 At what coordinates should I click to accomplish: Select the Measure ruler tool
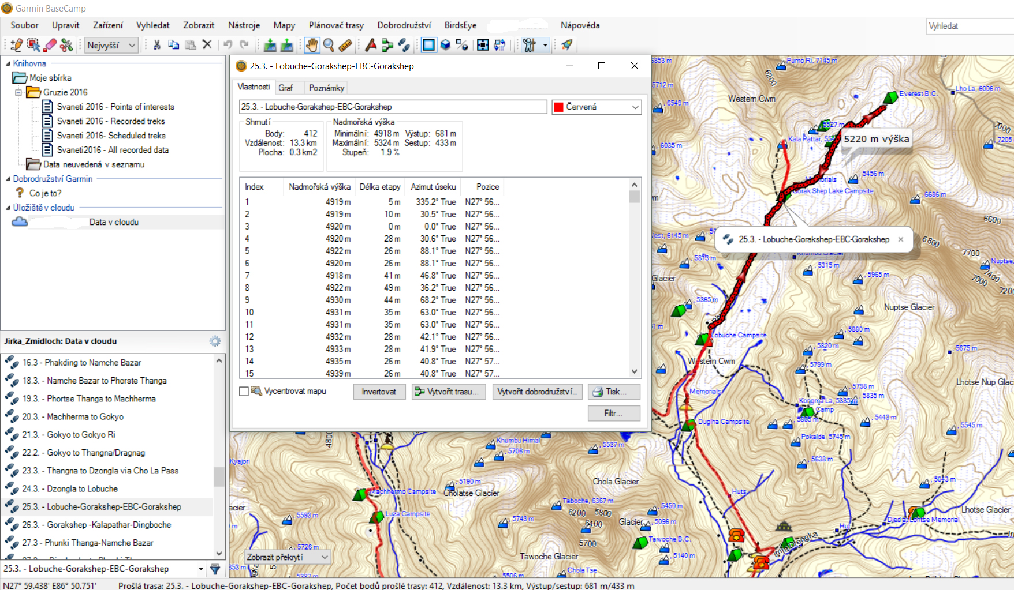coord(345,44)
